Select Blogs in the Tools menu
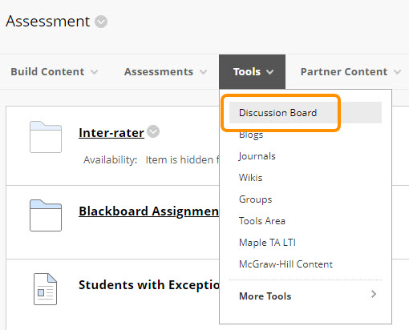Viewport: 409px width, 330px height. point(251,135)
